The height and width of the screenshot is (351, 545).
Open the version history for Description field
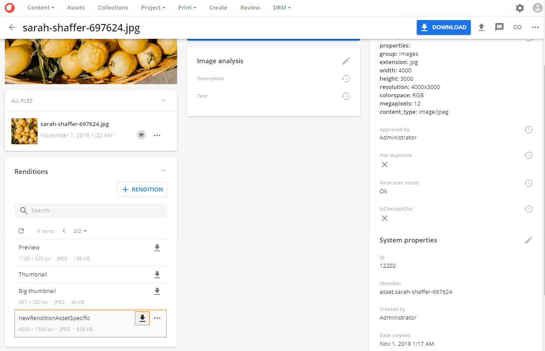point(346,78)
